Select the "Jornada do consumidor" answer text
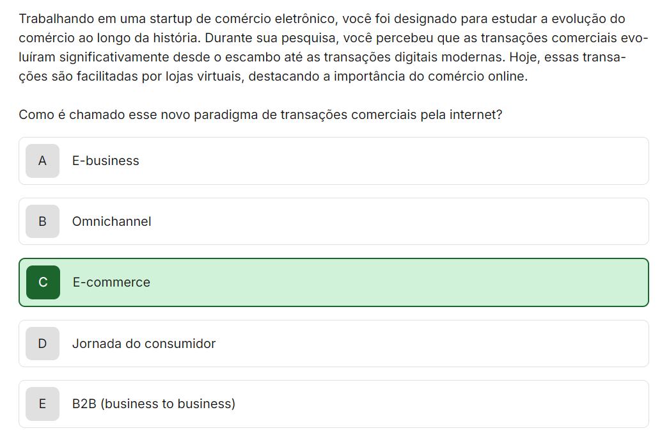Viewport: 669px width, 435px height. click(x=144, y=344)
